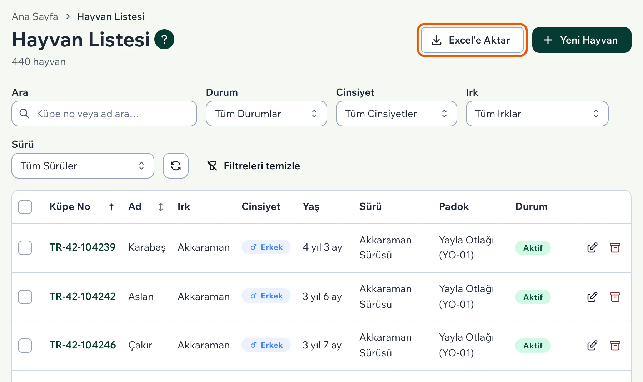
Task: Click the Hayvan Listesi breadcrumb item
Action: pos(111,17)
